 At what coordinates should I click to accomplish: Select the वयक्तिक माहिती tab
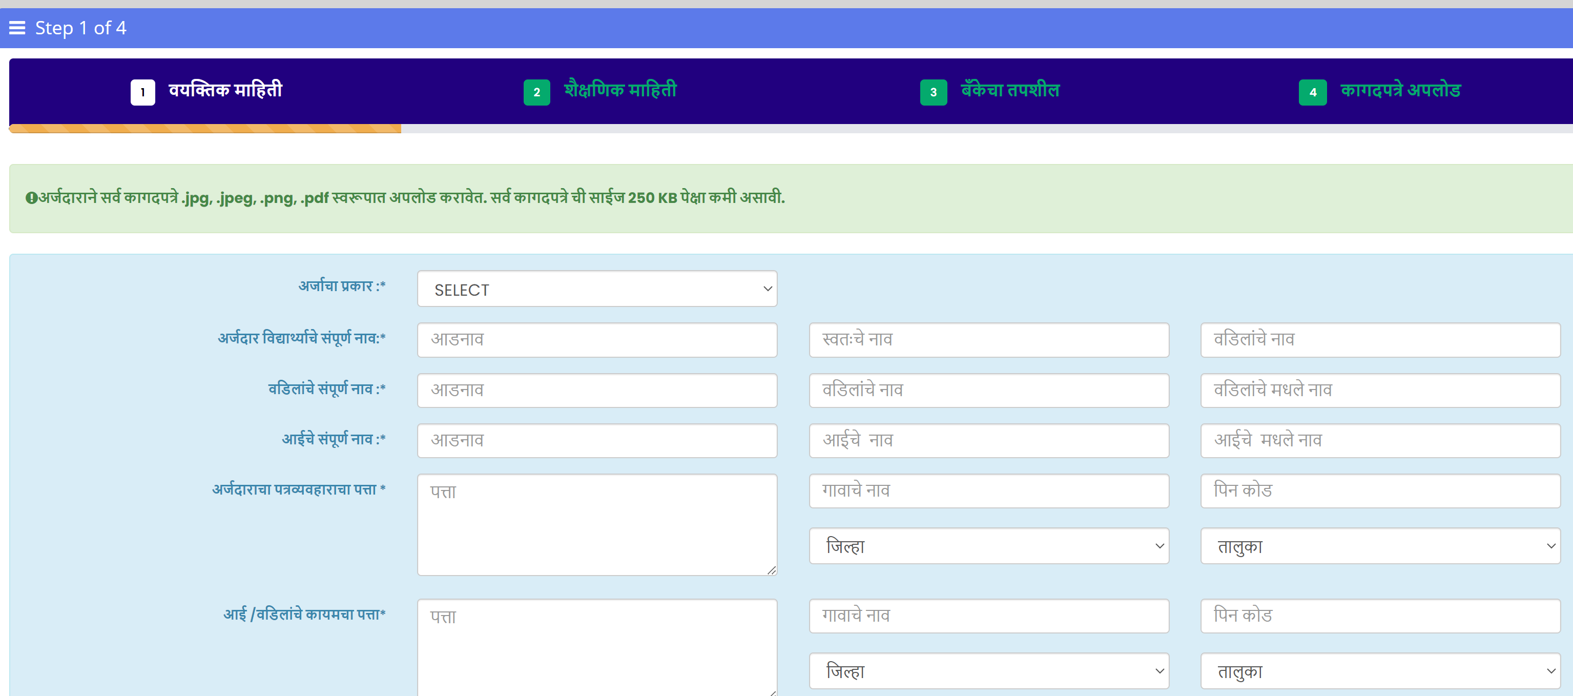(x=225, y=90)
